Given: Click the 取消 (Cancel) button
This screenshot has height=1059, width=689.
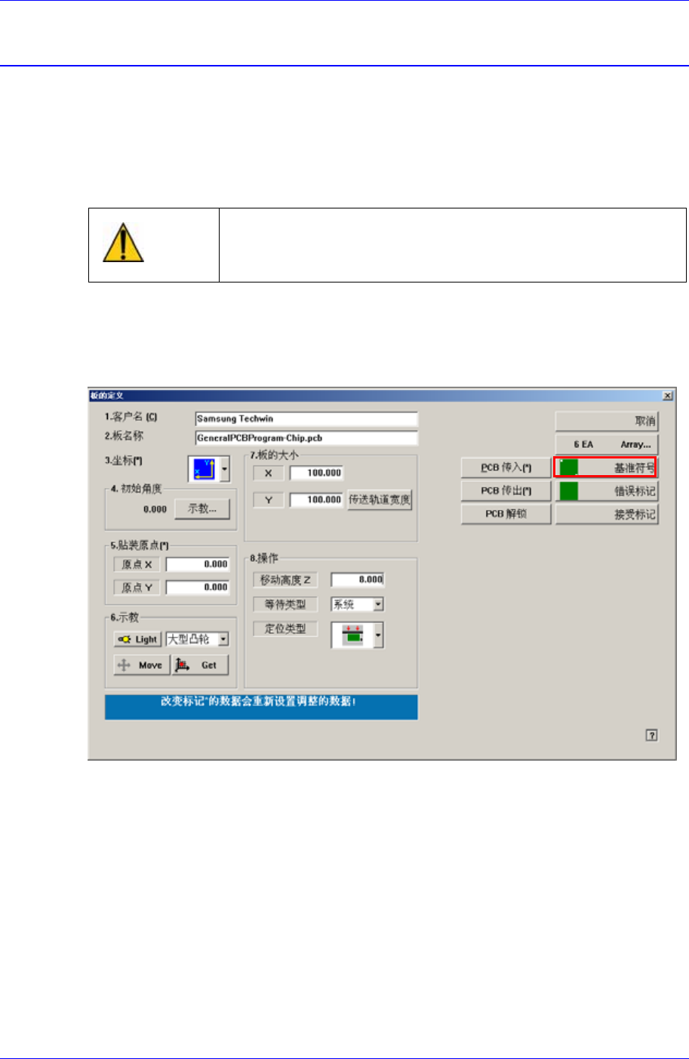Looking at the screenshot, I should tap(607, 421).
